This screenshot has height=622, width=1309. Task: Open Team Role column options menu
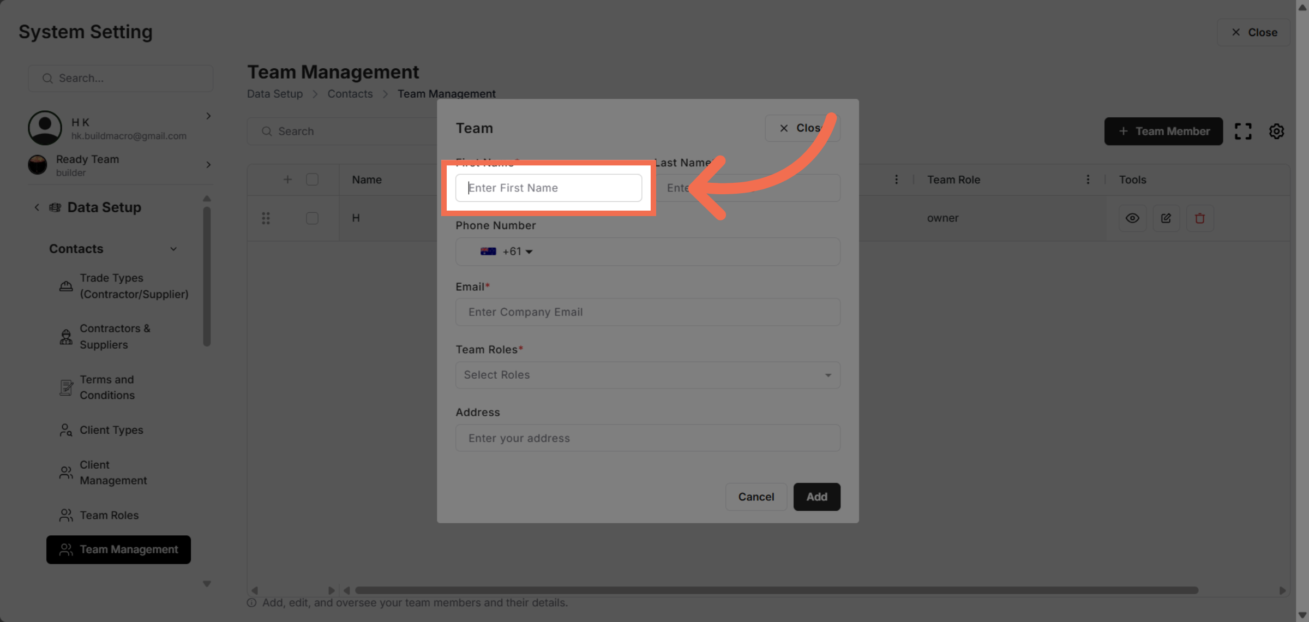[x=1088, y=180]
